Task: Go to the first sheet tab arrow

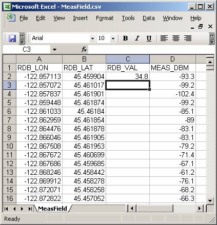Action: click(6, 209)
